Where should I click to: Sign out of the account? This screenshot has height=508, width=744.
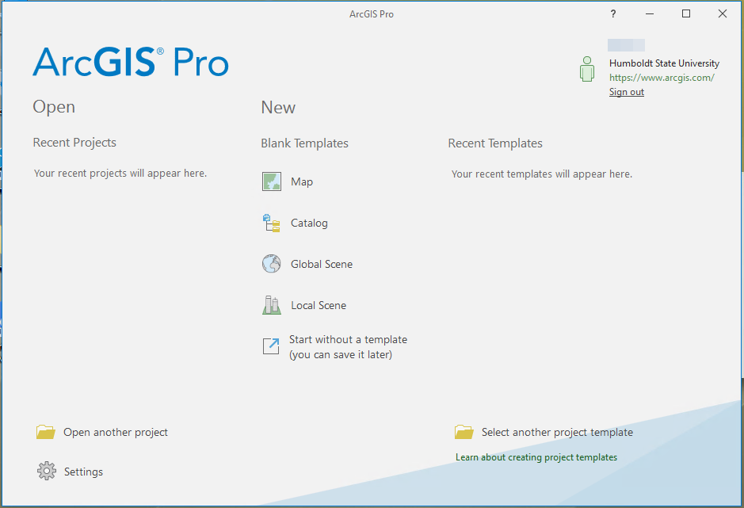pos(626,92)
